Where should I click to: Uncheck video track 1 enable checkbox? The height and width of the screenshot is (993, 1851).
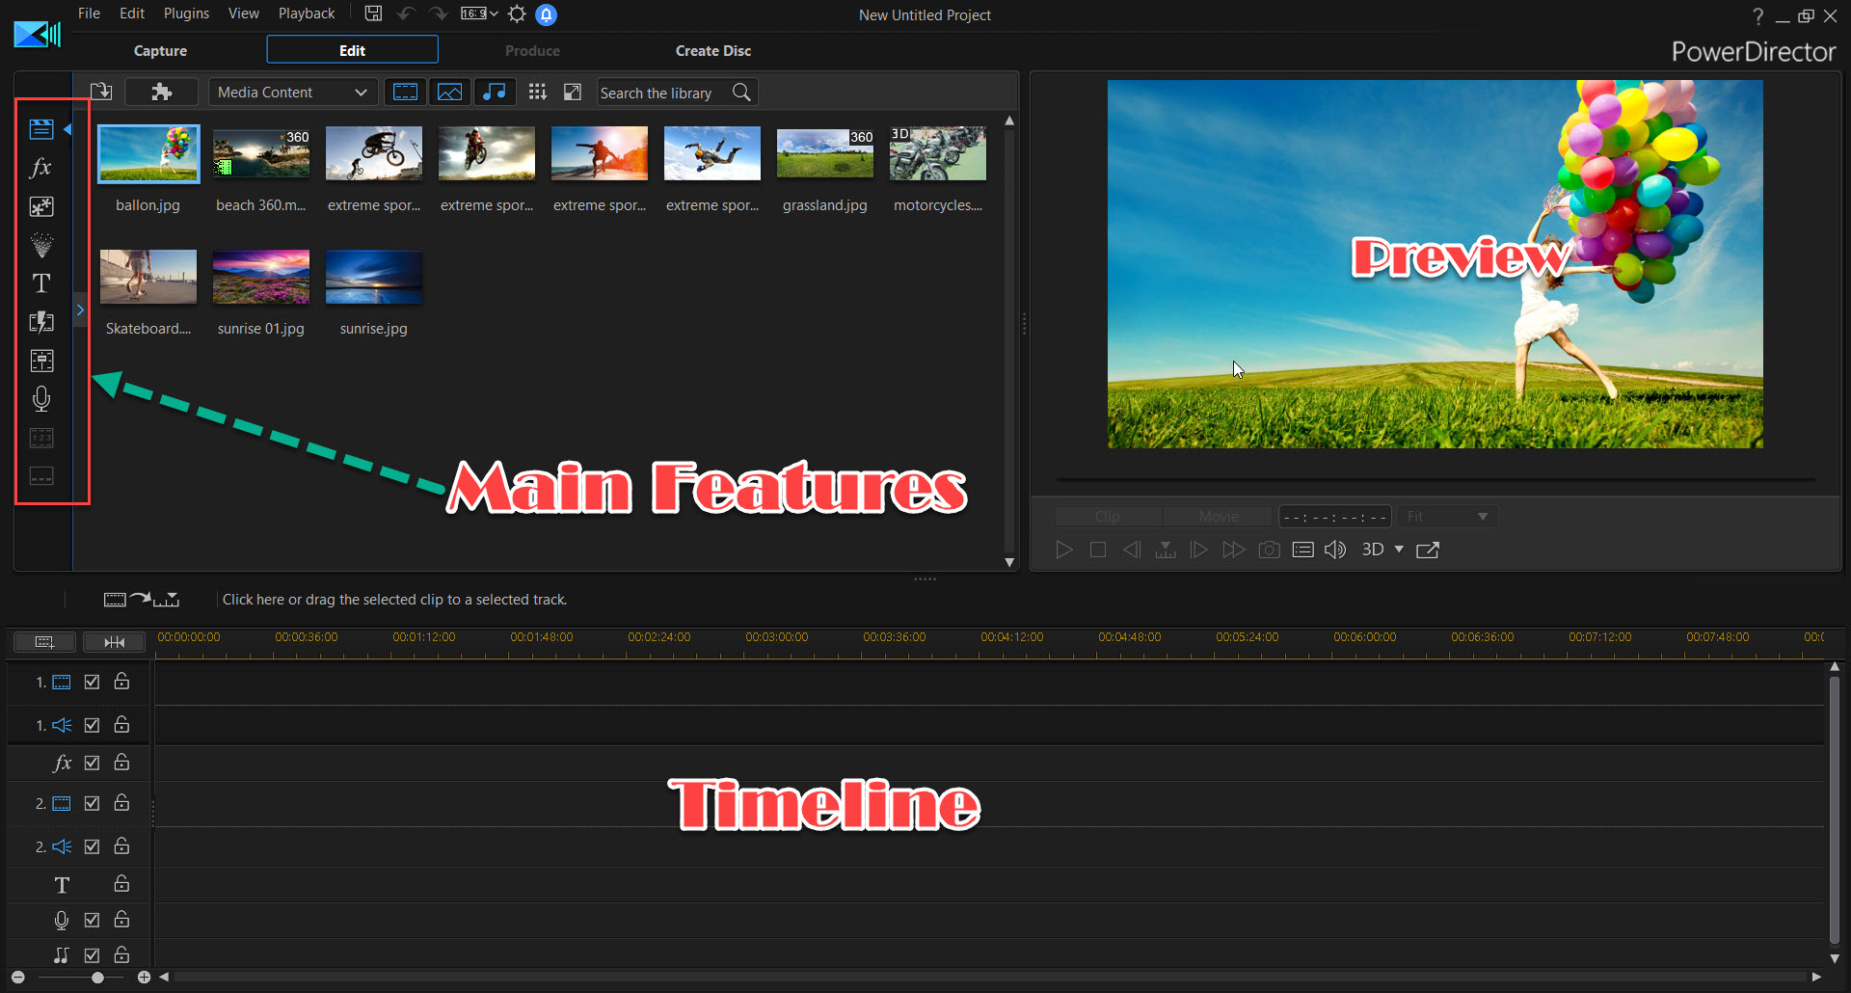tap(92, 682)
